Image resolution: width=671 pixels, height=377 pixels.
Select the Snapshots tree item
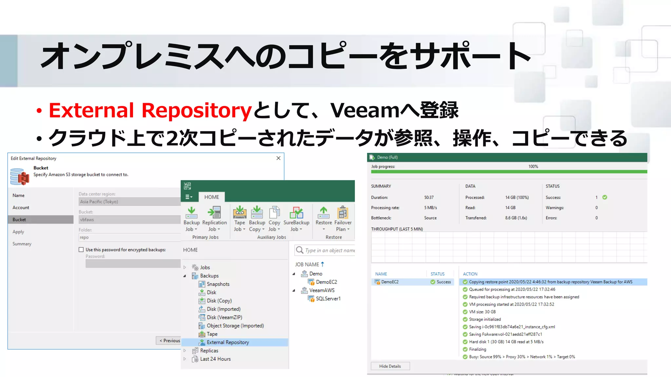214,284
